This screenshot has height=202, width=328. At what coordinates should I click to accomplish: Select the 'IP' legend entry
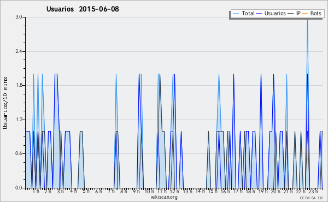click(298, 13)
